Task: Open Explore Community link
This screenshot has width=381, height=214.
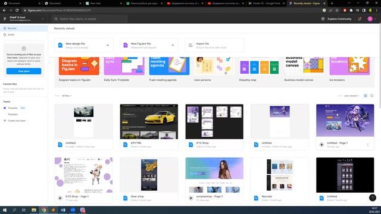Action: click(x=339, y=18)
